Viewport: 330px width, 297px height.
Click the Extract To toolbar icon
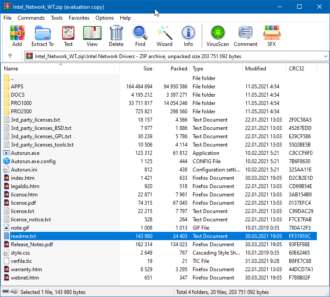[x=43, y=36]
